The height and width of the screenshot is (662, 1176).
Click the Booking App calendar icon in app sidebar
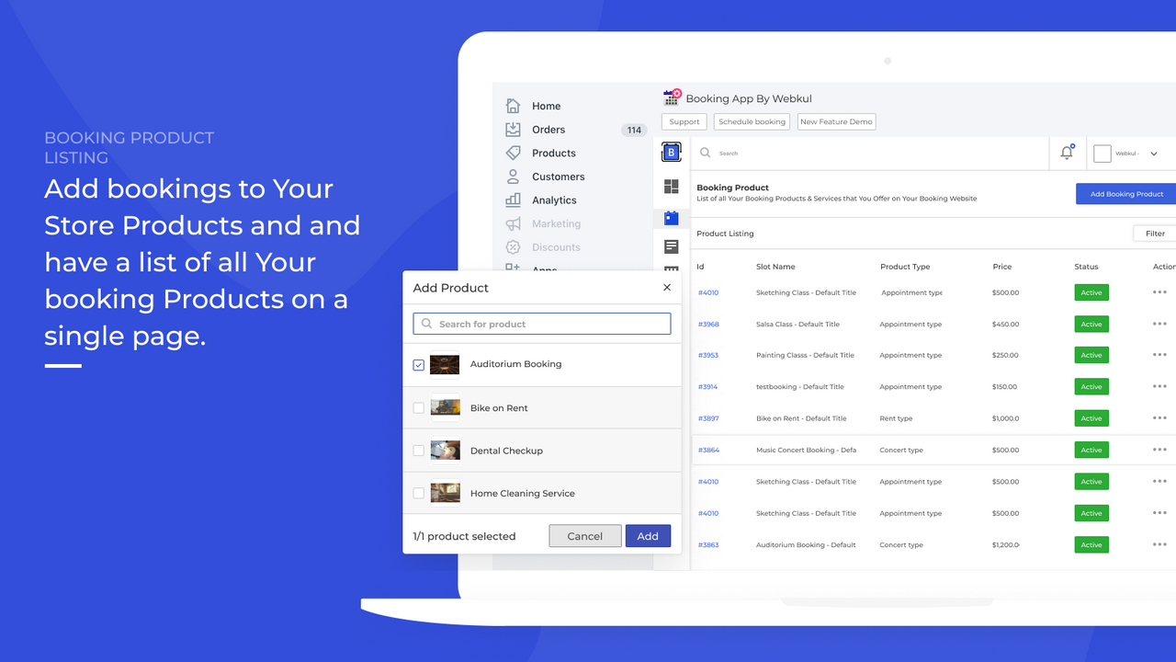point(671,218)
